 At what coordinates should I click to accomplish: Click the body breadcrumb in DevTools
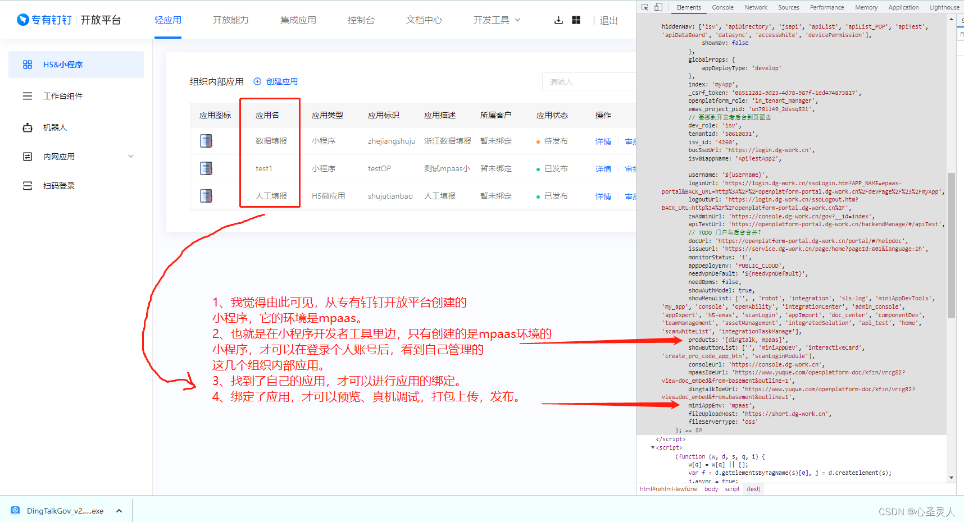coord(711,489)
